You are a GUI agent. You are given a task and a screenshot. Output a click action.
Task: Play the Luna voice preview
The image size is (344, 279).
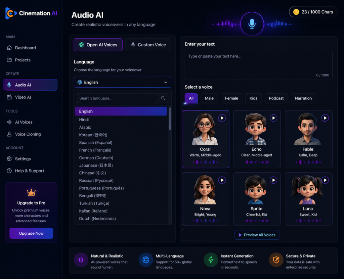[325, 180]
